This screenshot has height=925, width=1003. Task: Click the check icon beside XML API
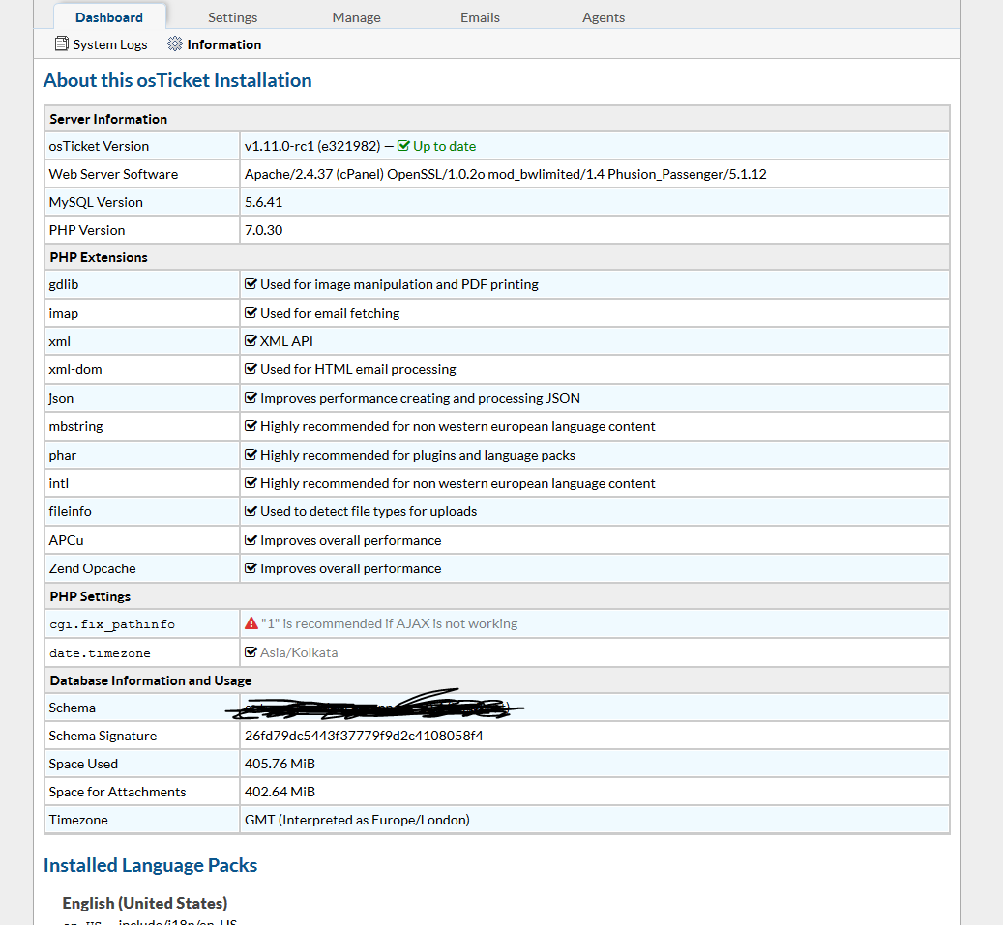(x=251, y=341)
